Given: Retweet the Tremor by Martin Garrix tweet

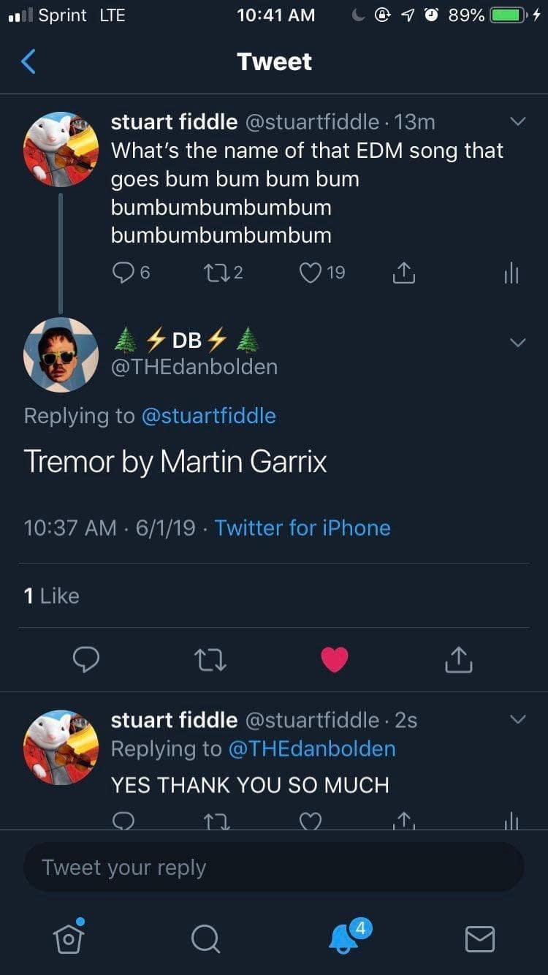Looking at the screenshot, I should tap(210, 660).
